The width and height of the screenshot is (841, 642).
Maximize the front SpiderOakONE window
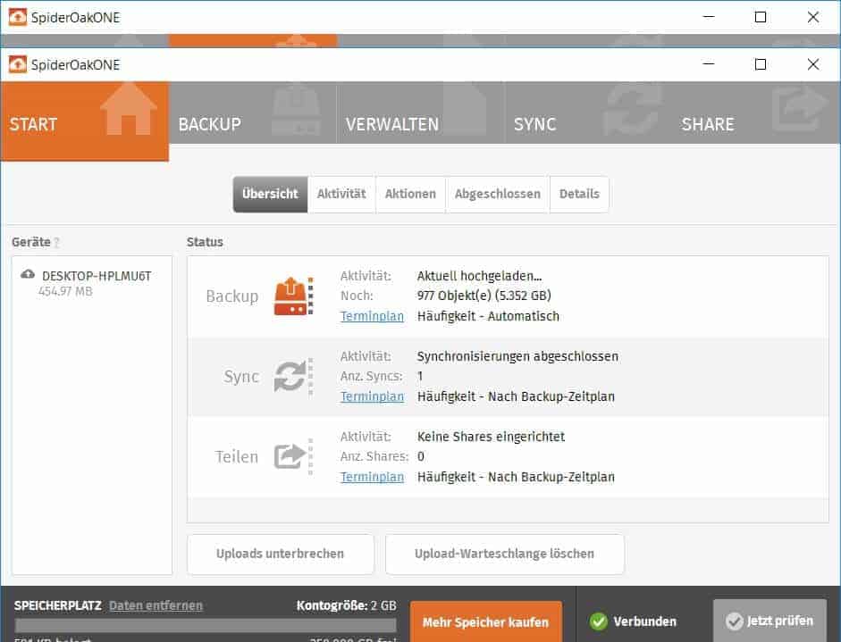(x=760, y=64)
